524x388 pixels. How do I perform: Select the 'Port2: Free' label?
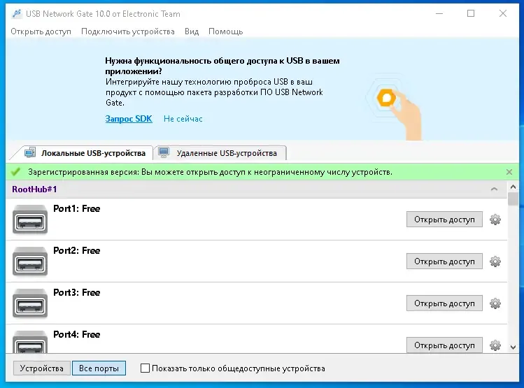click(x=76, y=250)
